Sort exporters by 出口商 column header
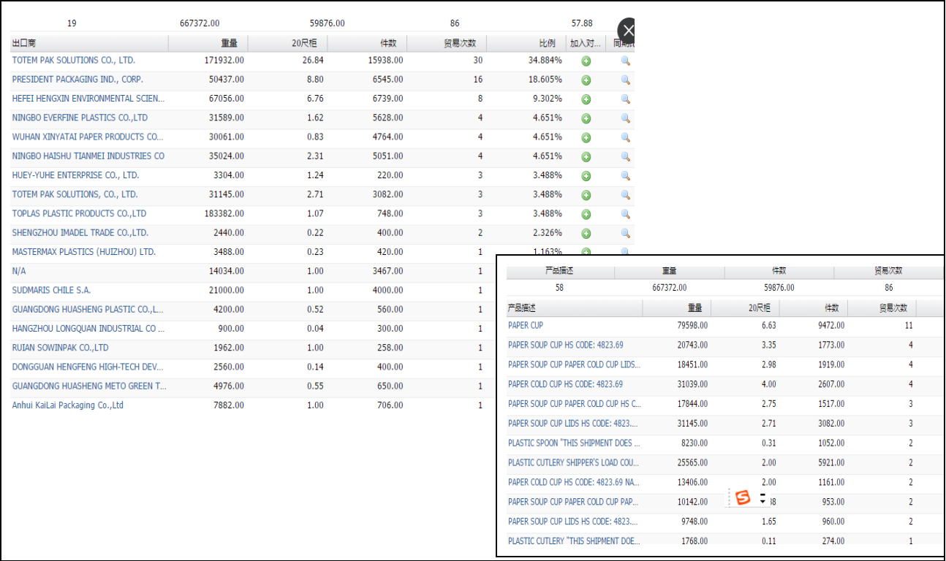Viewport: 946px width, 561px height. [x=89, y=43]
